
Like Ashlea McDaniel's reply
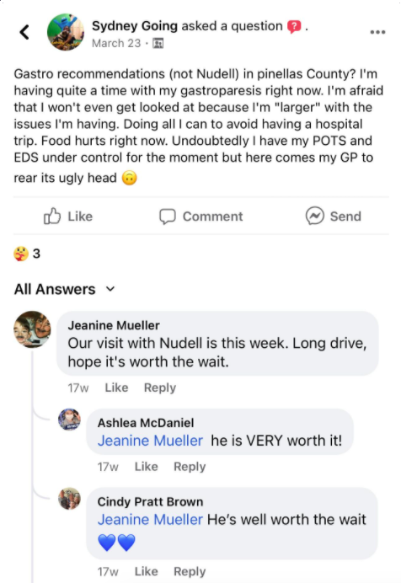[x=146, y=466]
